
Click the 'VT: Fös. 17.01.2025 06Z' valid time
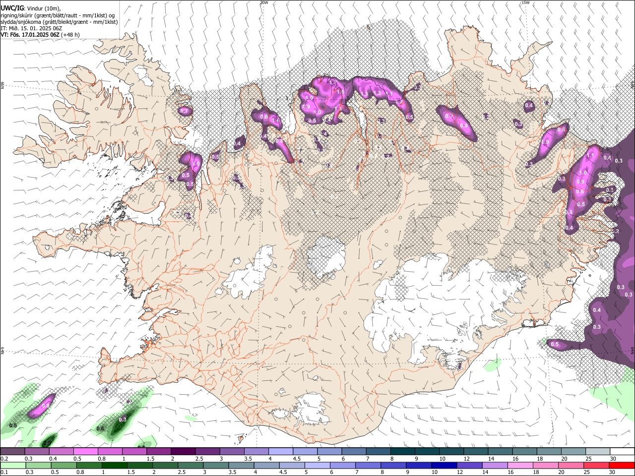[30, 35]
